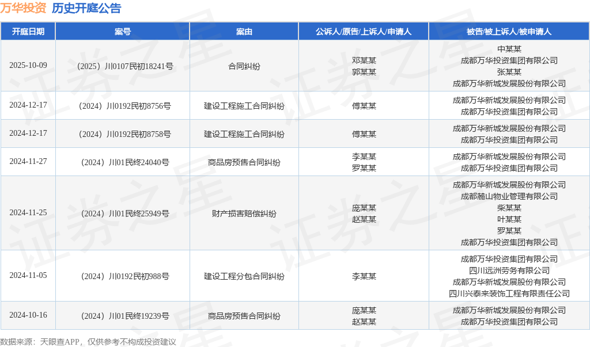Click plaintiff 李某某 in the 2024-11-05 row
Image resolution: width=590 pixels, height=347 pixels.
tap(364, 276)
